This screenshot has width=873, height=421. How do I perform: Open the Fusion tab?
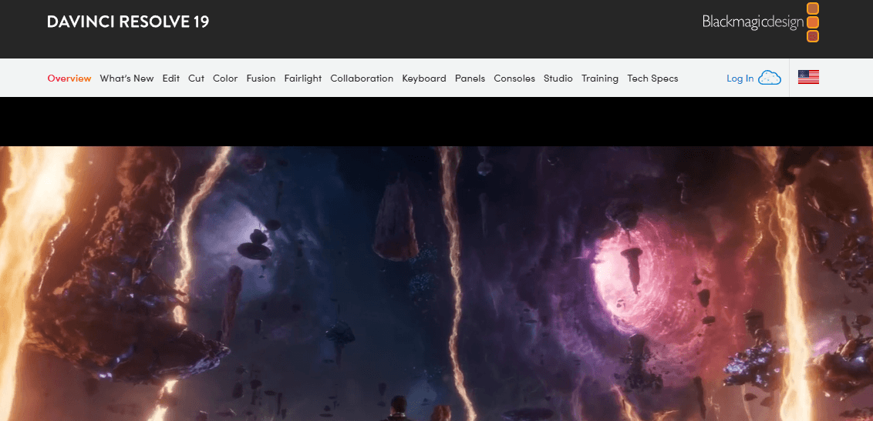point(261,79)
